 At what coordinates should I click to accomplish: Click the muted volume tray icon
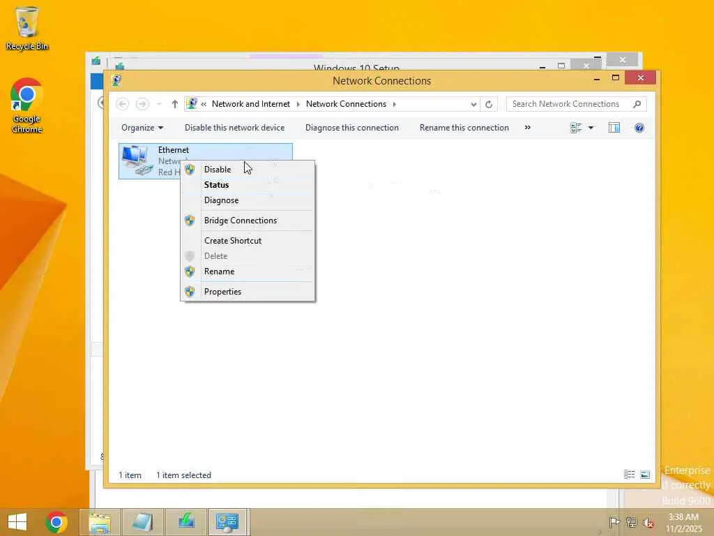(x=648, y=522)
